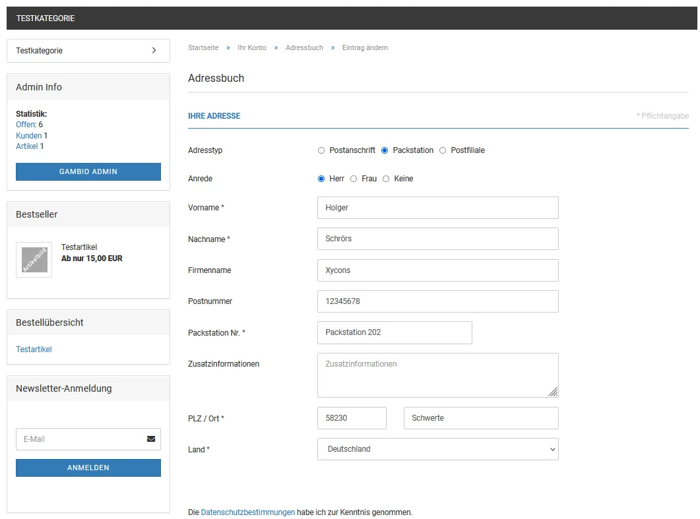Click the Testartikel bestseller title

79,247
